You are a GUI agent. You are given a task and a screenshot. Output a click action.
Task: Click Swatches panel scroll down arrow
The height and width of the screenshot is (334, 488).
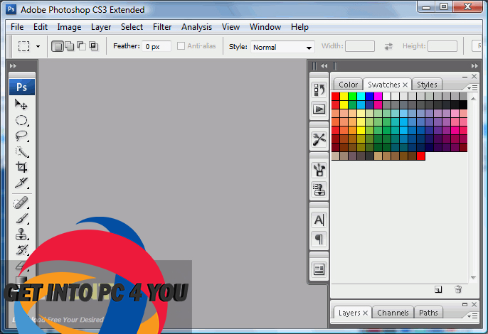coord(473,277)
